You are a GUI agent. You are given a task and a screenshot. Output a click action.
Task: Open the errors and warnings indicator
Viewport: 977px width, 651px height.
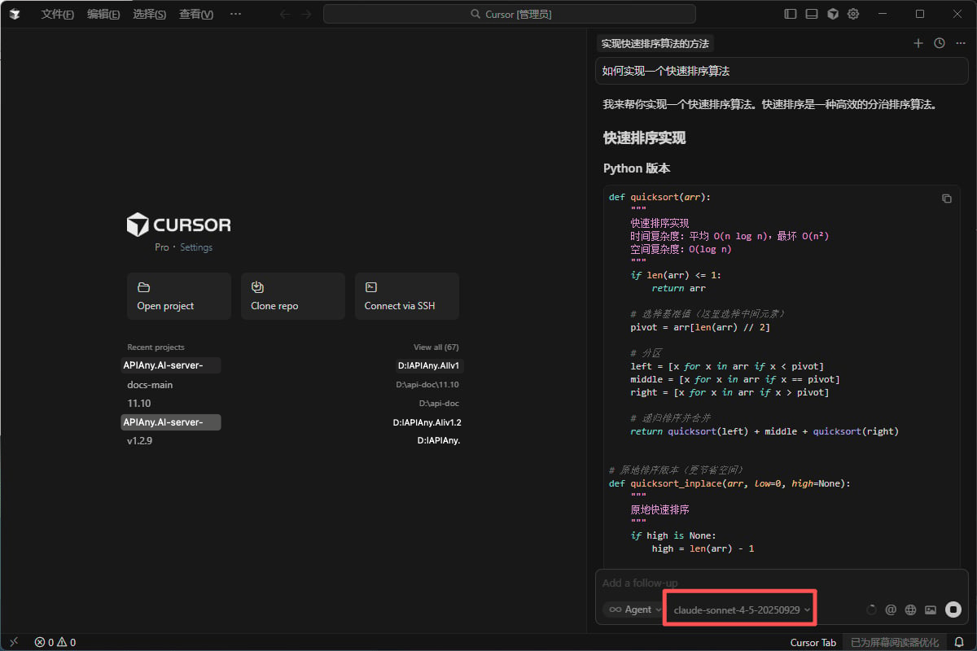coord(55,642)
